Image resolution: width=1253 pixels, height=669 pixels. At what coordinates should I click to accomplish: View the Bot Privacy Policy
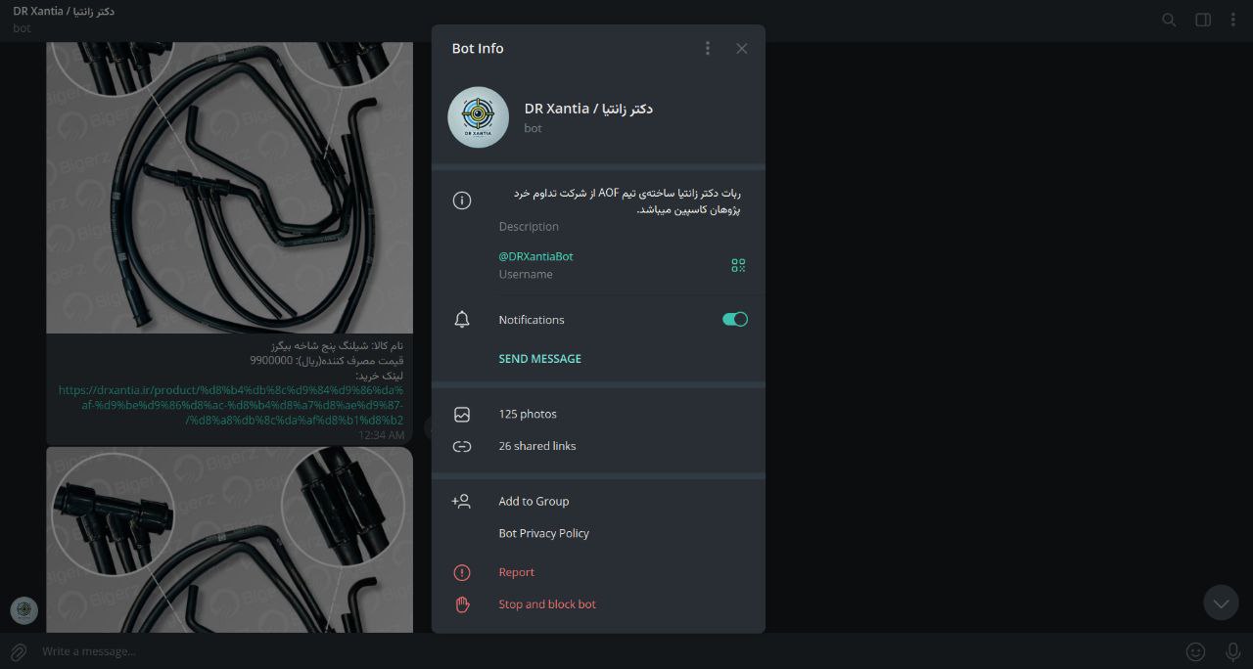pyautogui.click(x=543, y=533)
